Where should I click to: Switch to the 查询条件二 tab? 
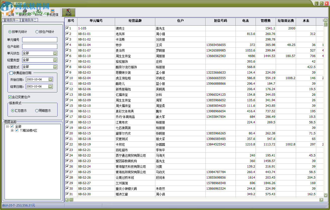coord(29,20)
